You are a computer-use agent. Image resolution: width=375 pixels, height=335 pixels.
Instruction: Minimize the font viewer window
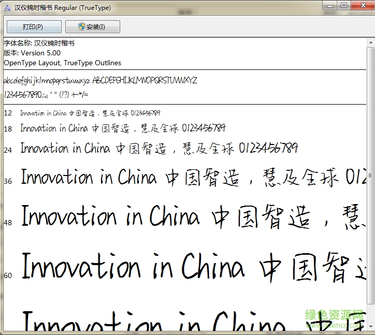click(x=330, y=6)
